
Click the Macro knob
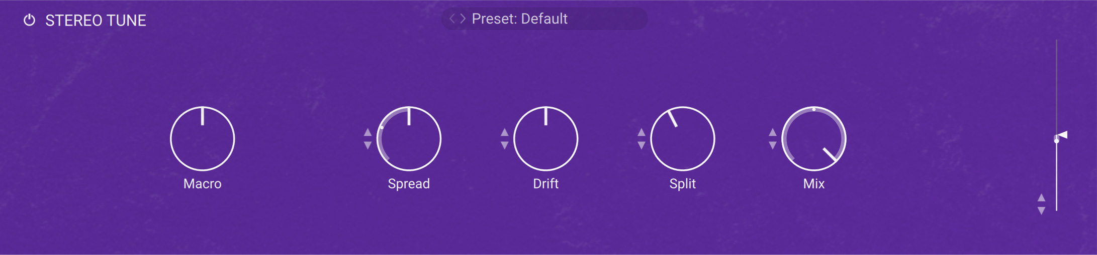pos(203,139)
